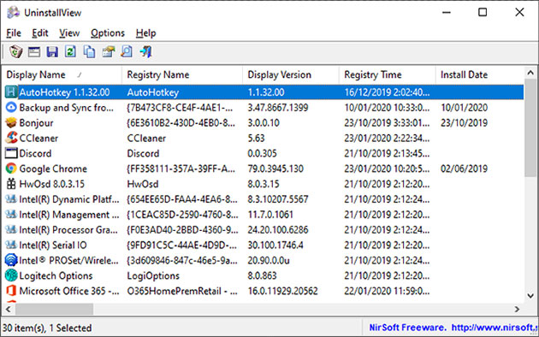The height and width of the screenshot is (337, 539).
Task: Click the Exit toolbar icon
Action: pyautogui.click(x=145, y=52)
